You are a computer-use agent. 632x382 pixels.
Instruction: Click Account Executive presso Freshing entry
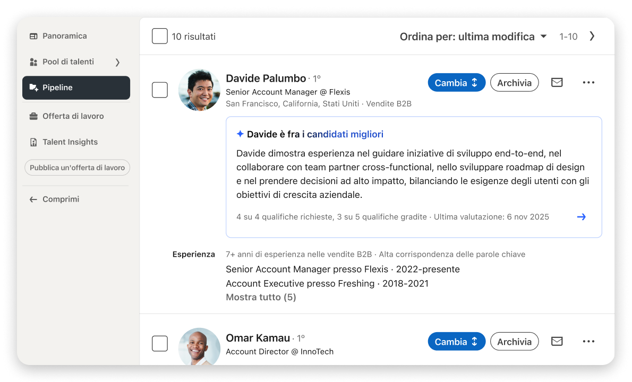click(x=327, y=284)
